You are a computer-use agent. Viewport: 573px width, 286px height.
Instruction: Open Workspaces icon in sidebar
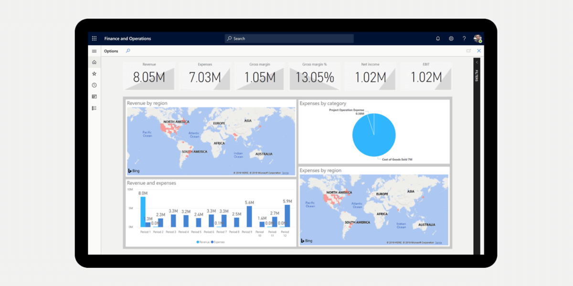pyautogui.click(x=94, y=97)
